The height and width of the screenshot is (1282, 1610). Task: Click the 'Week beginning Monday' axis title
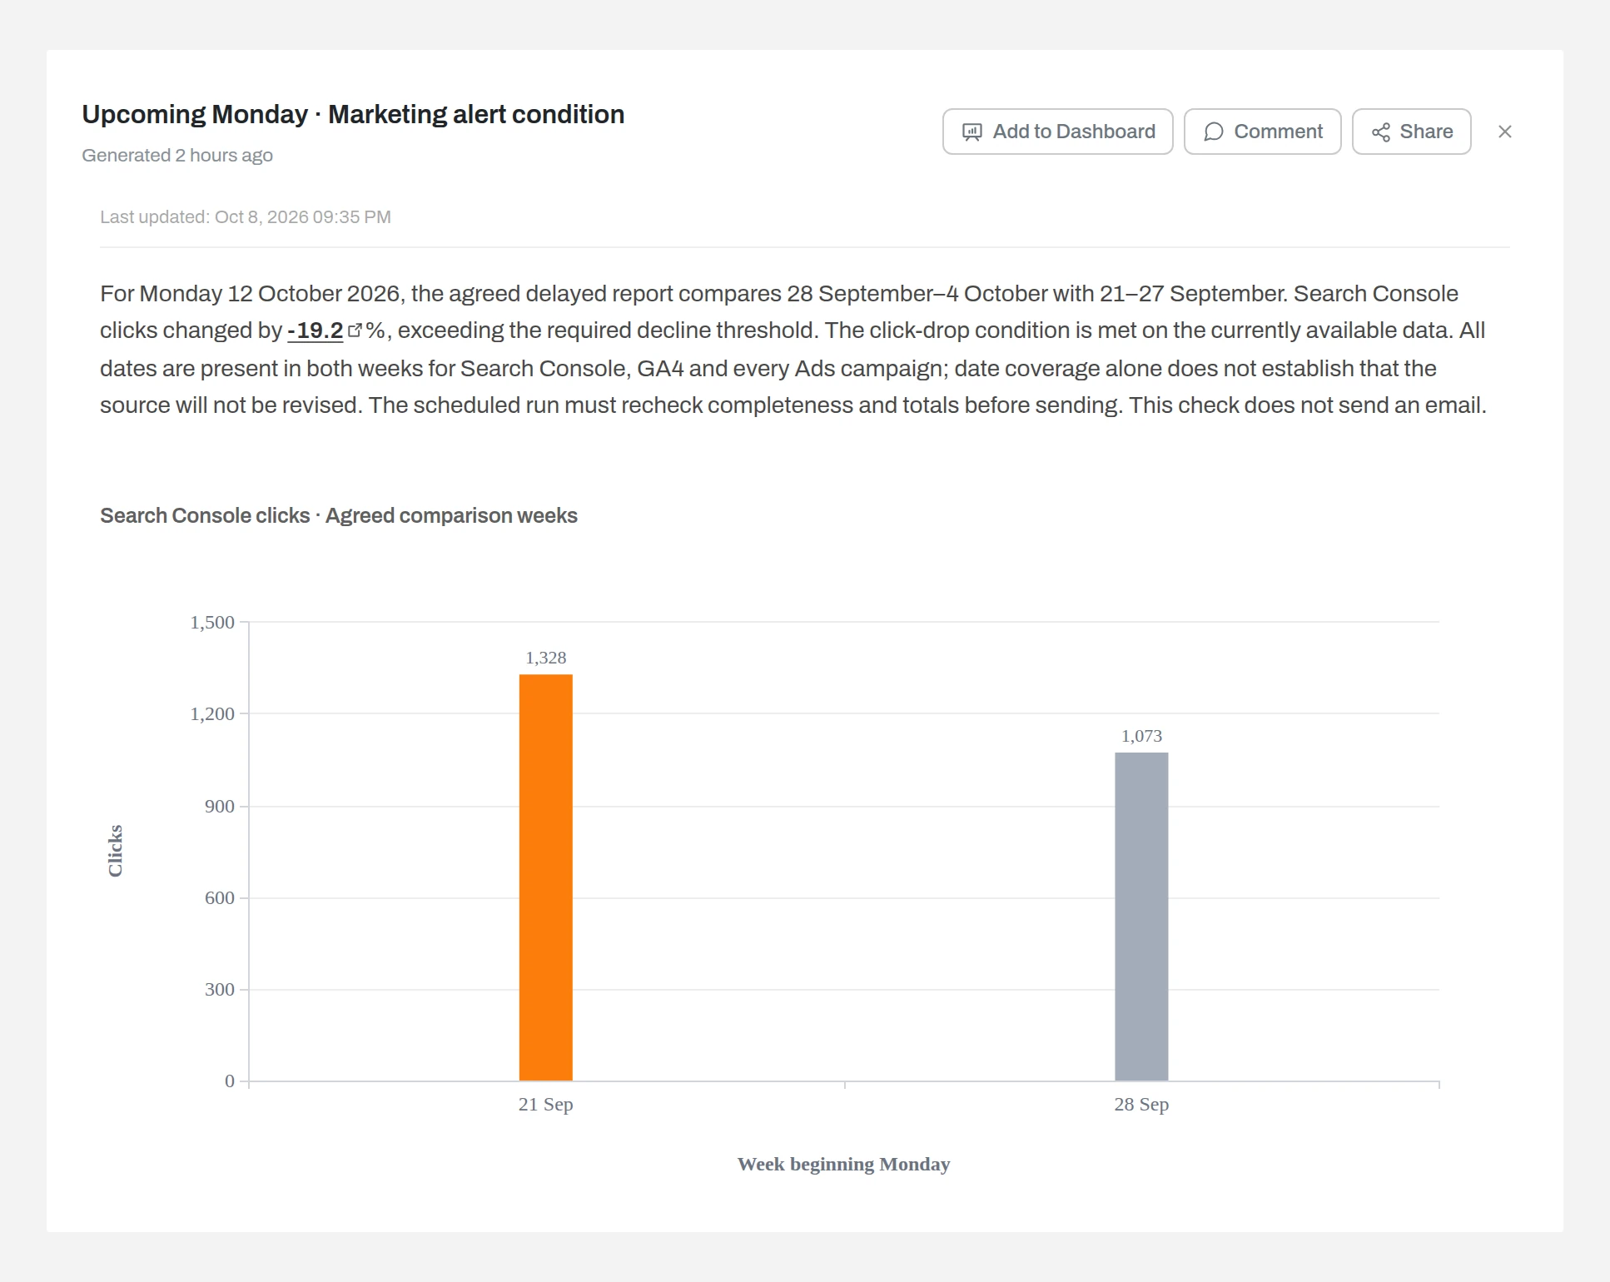click(843, 1164)
